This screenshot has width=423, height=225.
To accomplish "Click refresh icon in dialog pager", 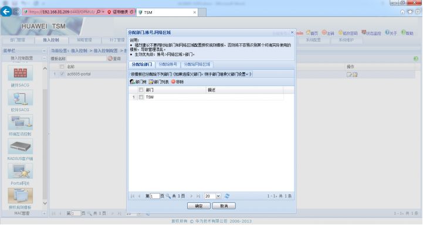I will pyautogui.click(x=227, y=196).
